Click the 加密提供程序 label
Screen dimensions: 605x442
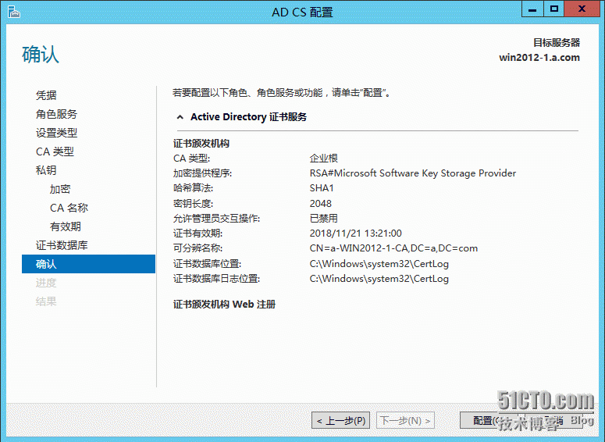click(x=202, y=173)
